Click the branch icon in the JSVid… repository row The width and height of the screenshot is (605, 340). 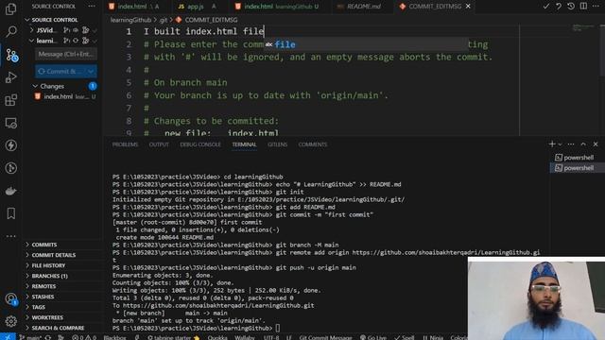pos(67,30)
